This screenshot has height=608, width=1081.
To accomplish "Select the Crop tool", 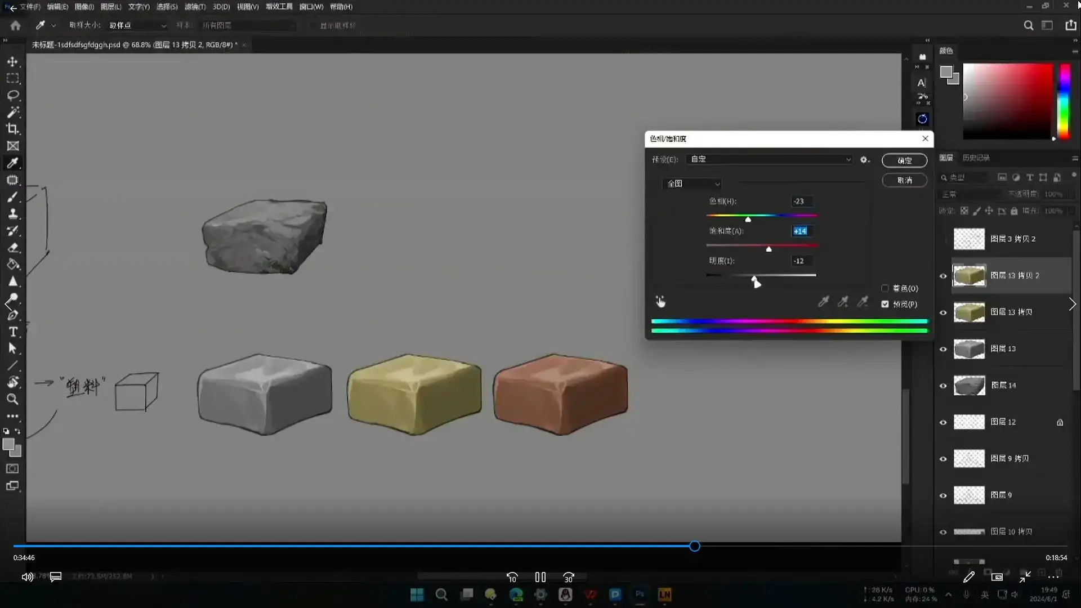I will [x=12, y=129].
